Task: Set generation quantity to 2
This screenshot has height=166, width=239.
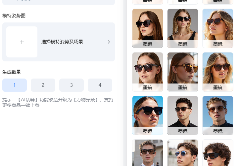Action: pos(43,85)
